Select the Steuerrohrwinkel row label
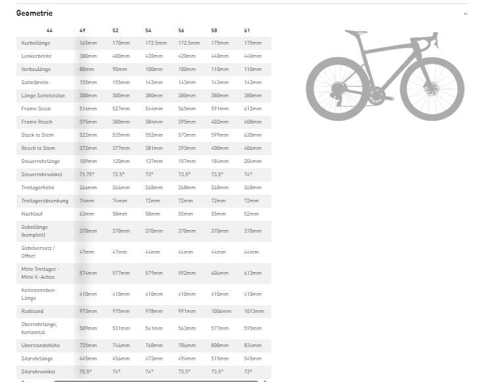The image size is (480, 382). [x=41, y=174]
